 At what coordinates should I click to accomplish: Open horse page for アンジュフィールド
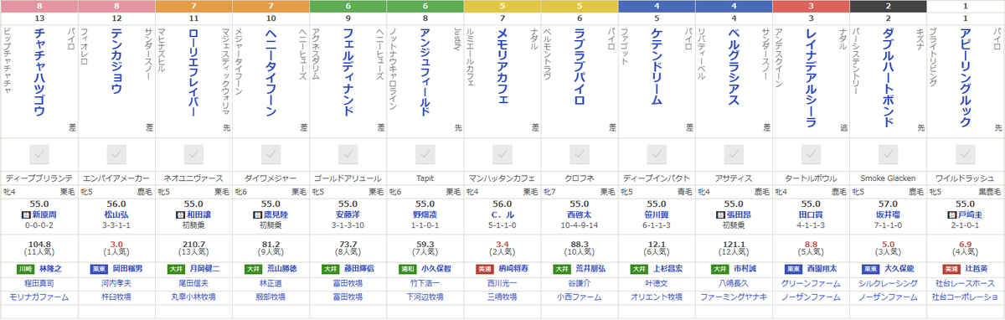coord(425,73)
